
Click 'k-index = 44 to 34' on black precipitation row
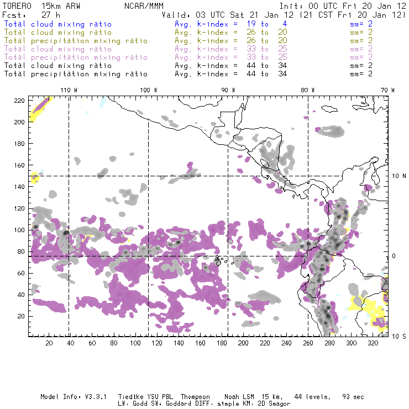[242, 74]
